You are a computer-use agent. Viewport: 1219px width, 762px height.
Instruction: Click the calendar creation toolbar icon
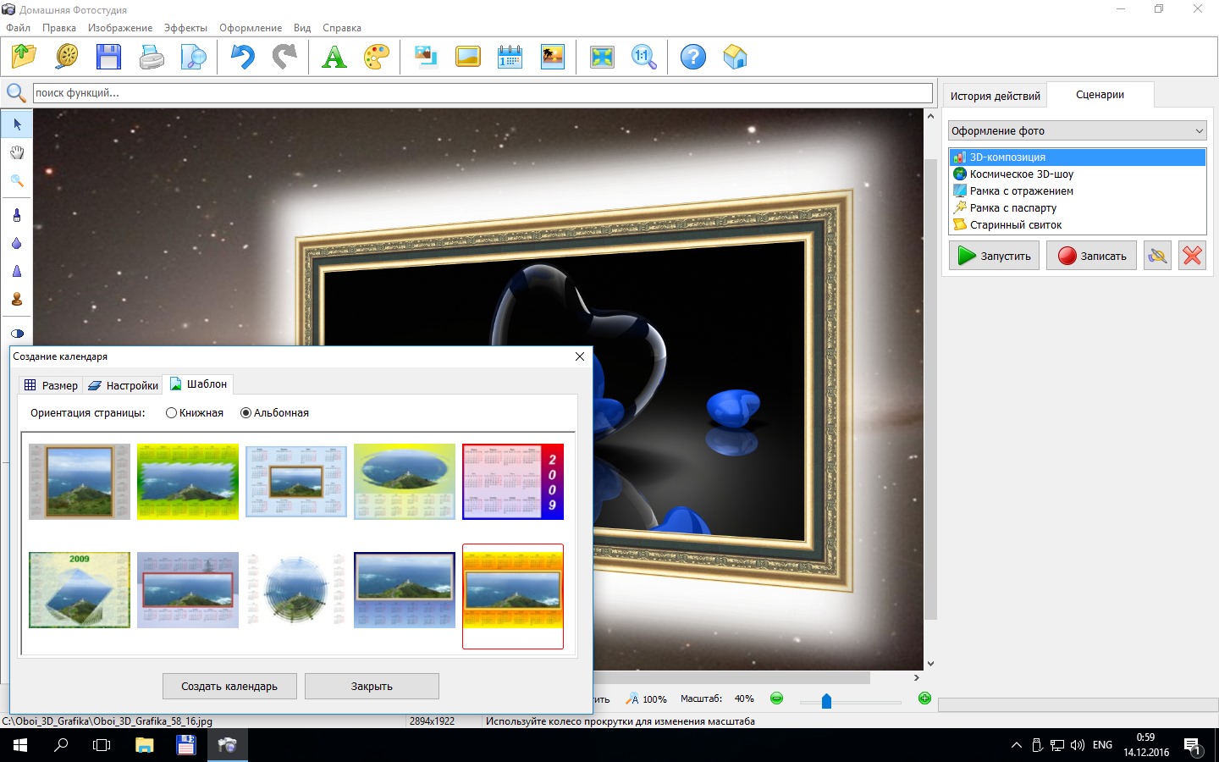(x=510, y=58)
